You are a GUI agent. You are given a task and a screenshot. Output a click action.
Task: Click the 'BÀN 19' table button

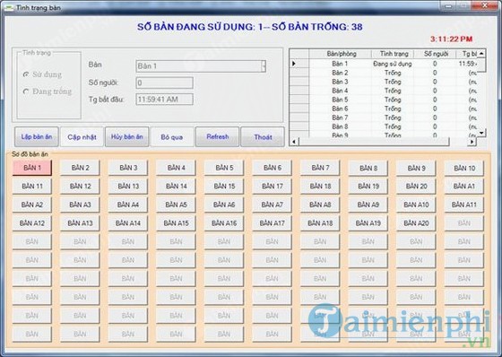[x=368, y=187]
